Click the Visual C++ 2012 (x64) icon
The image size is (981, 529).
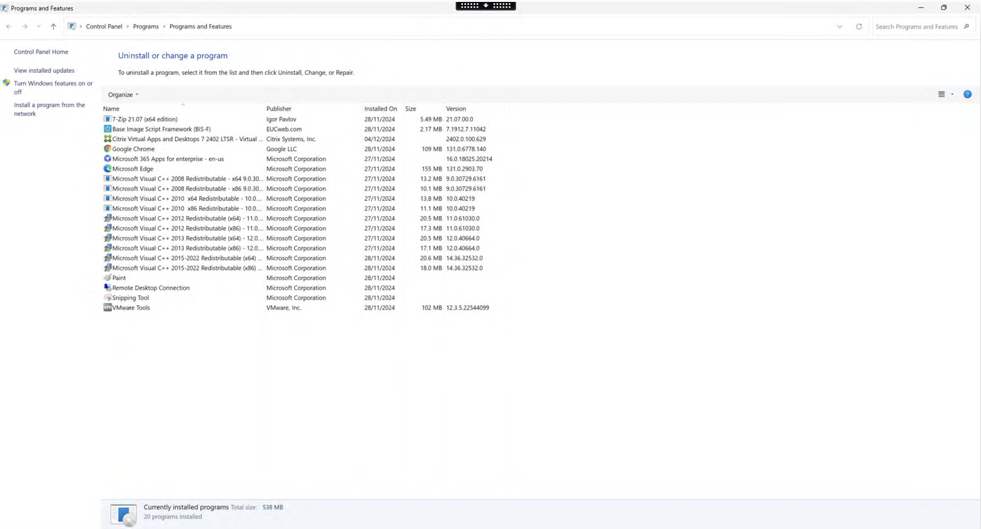tap(107, 218)
